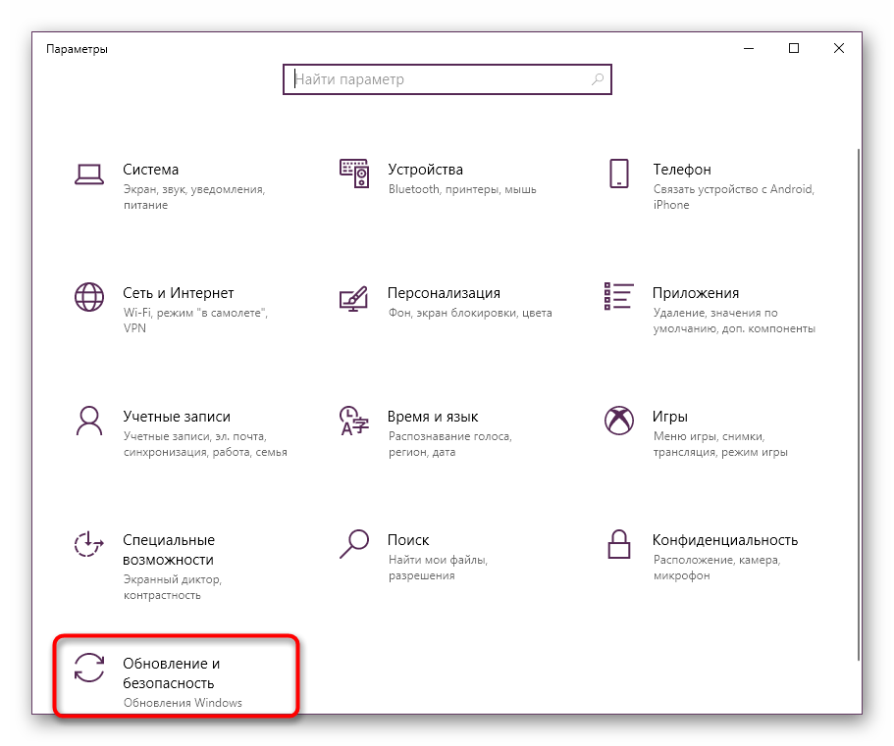Click the vertical scrollbar on the right
The height and width of the screenshot is (746, 894).
861,392
